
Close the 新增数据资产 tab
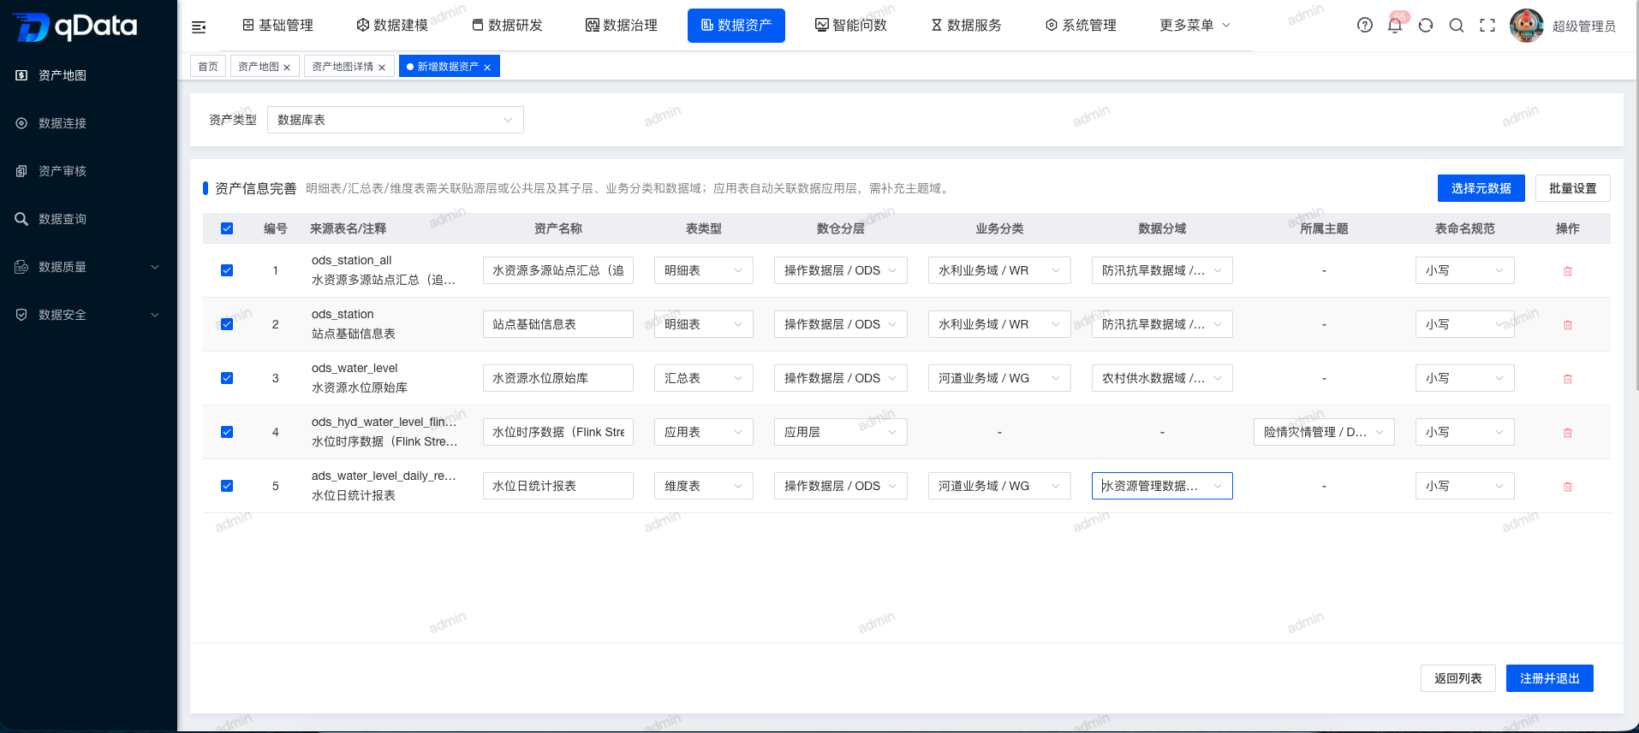487,68
